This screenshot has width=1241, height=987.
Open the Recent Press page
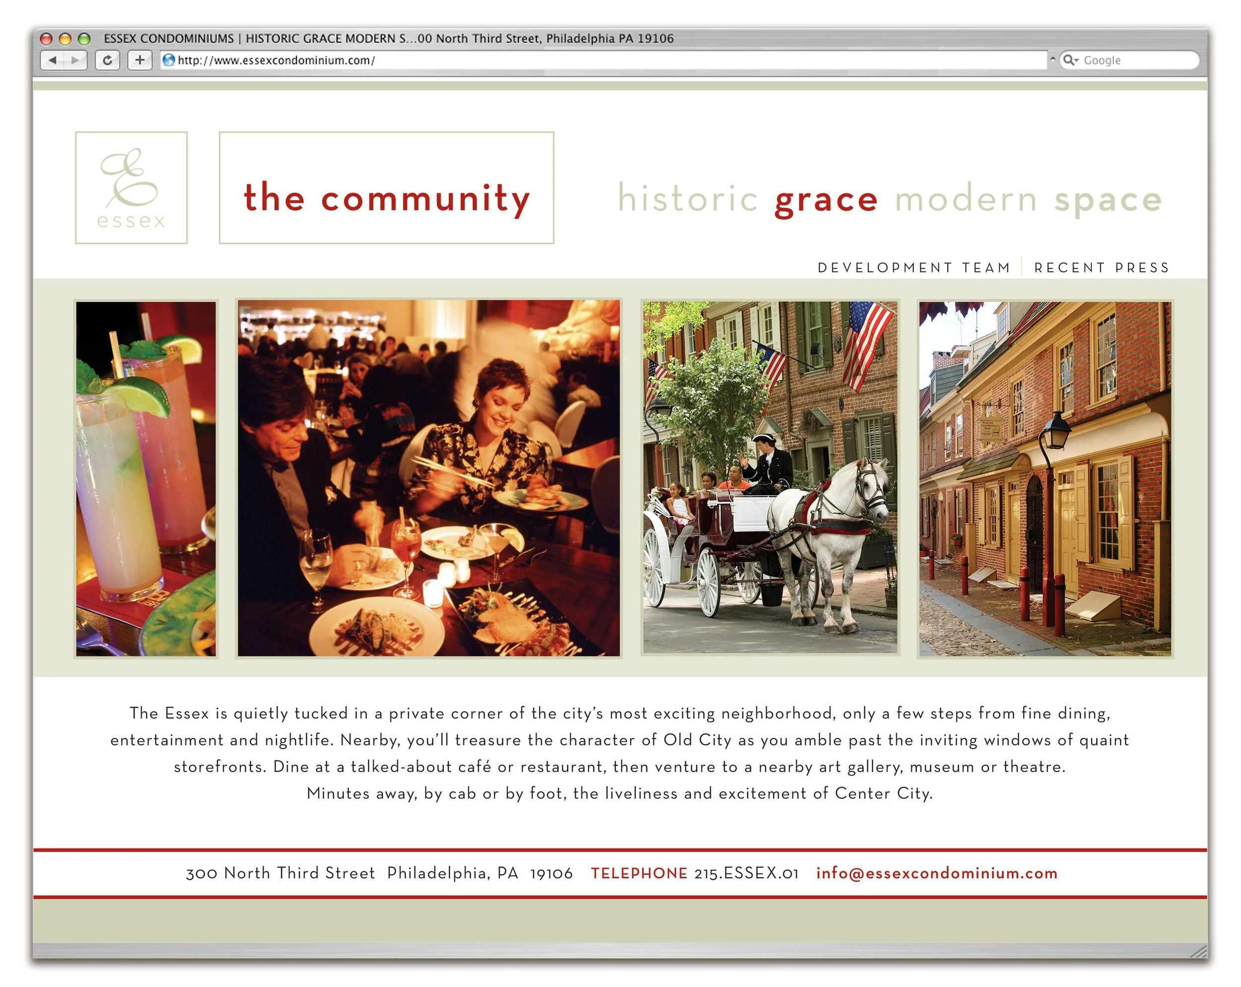coord(1102,267)
